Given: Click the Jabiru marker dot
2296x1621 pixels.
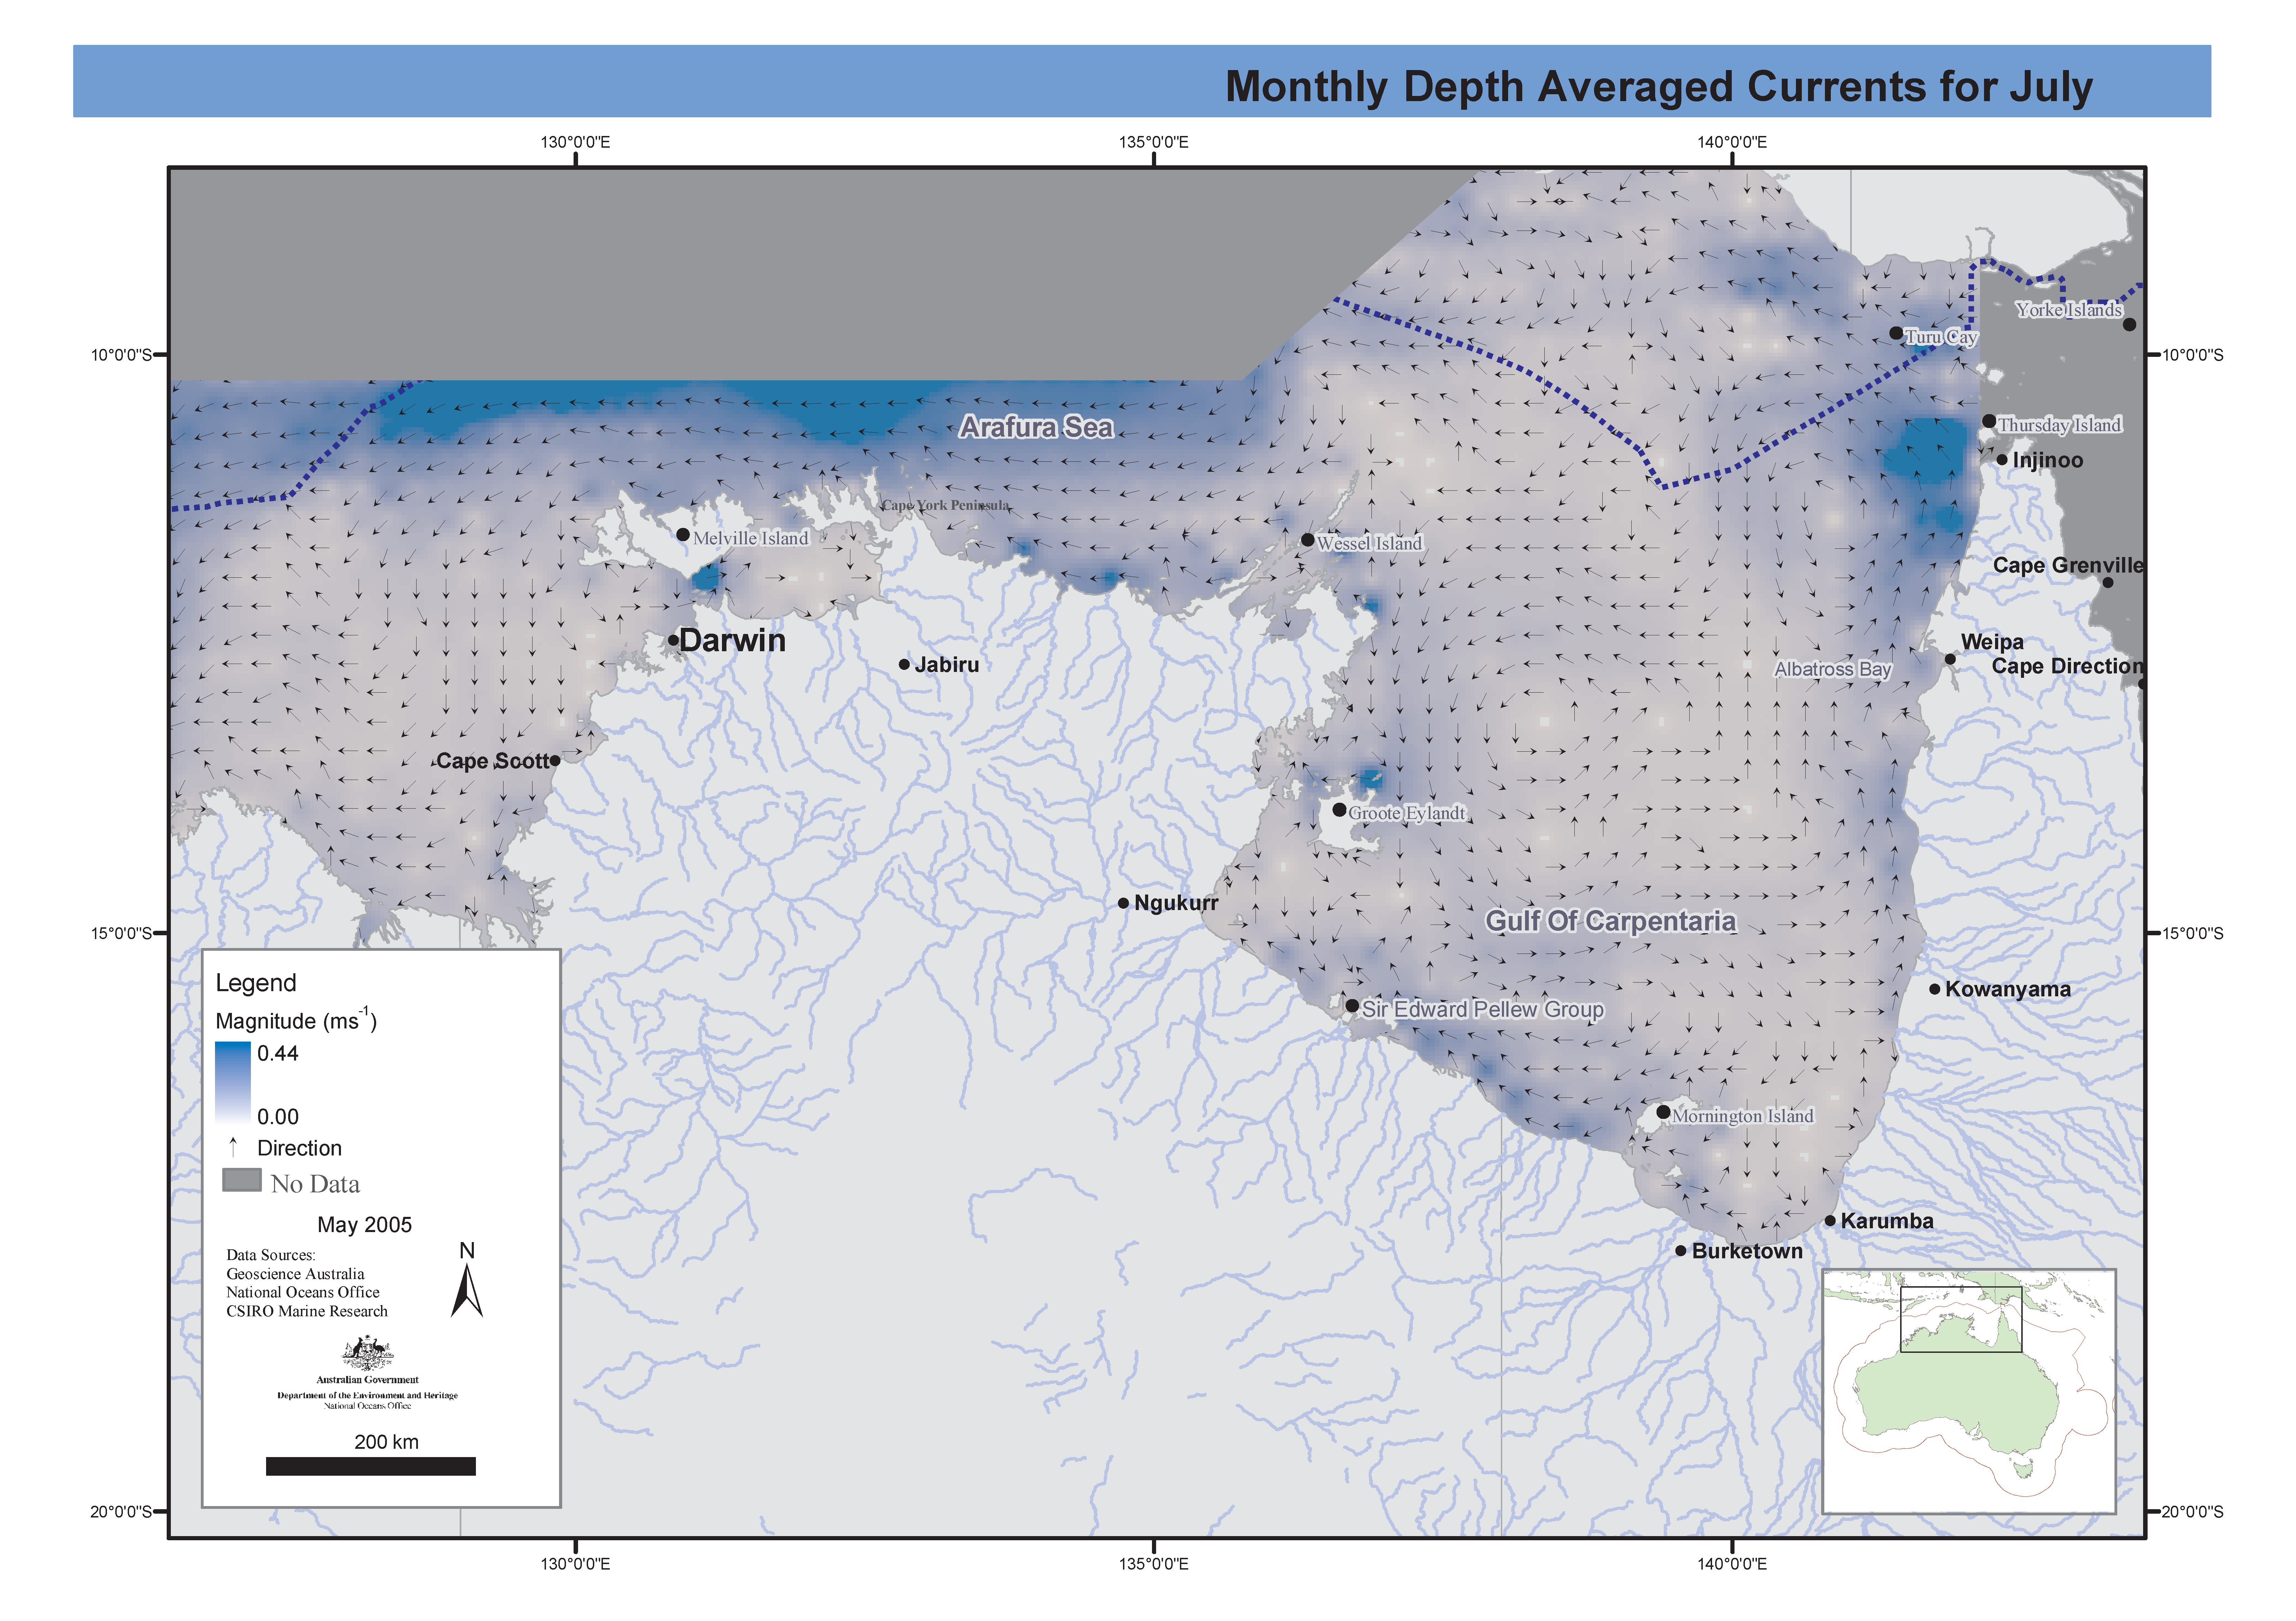Looking at the screenshot, I should (904, 664).
